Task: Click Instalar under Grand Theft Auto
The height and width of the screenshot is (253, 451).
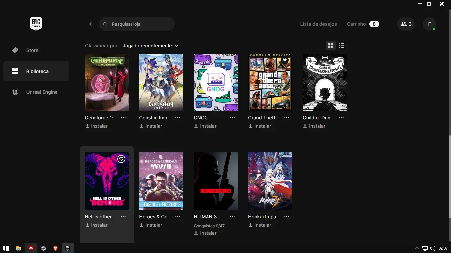Action: tap(260, 126)
